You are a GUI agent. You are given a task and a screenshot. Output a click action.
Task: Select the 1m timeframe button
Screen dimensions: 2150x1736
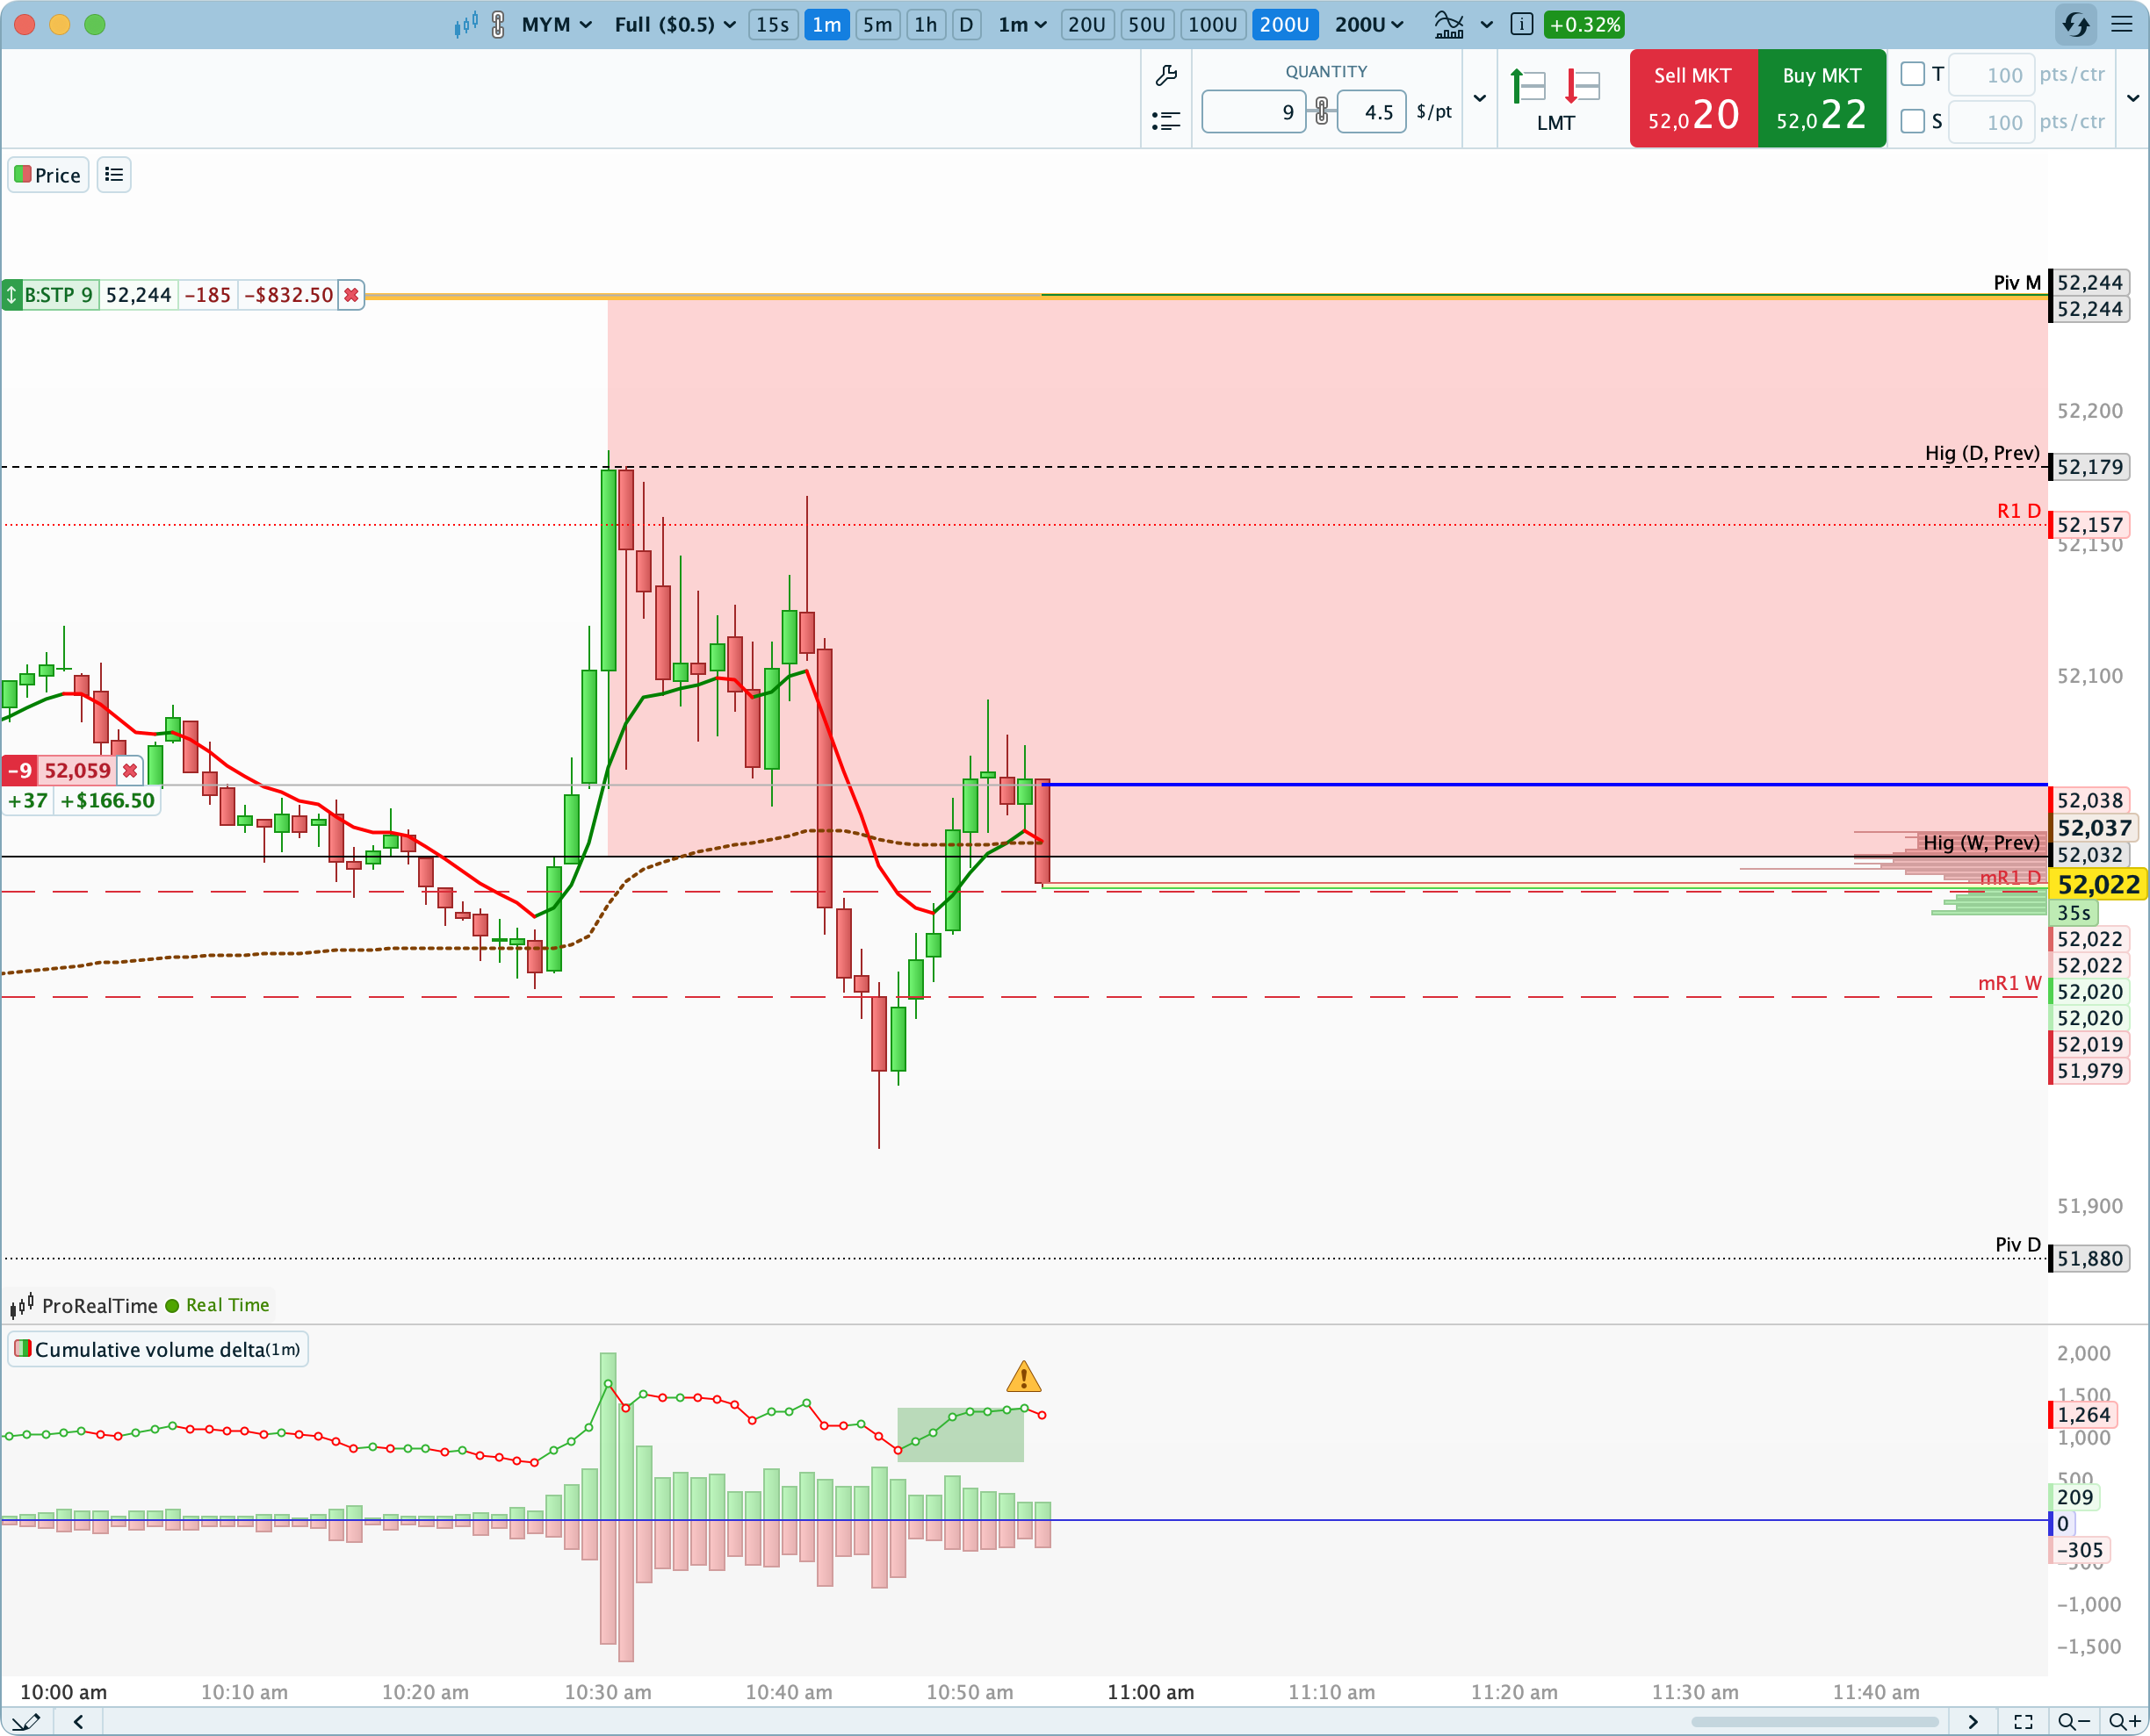coord(826,24)
